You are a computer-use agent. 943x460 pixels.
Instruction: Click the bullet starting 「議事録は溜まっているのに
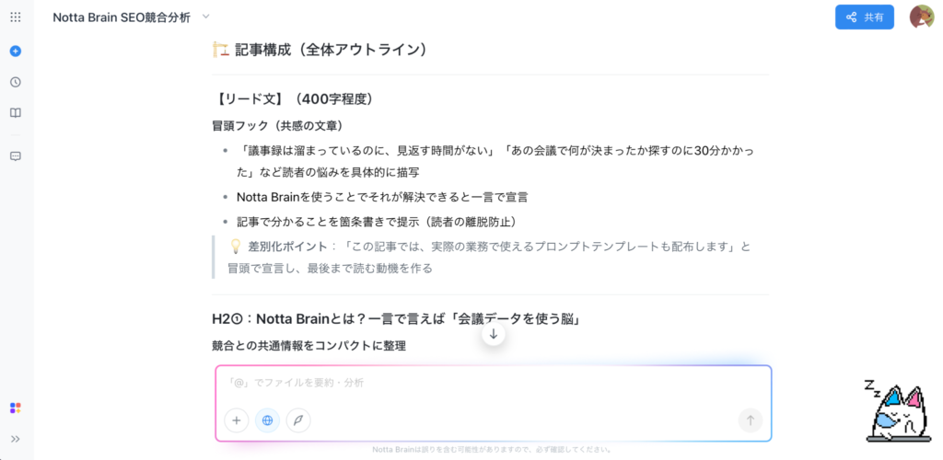495,162
